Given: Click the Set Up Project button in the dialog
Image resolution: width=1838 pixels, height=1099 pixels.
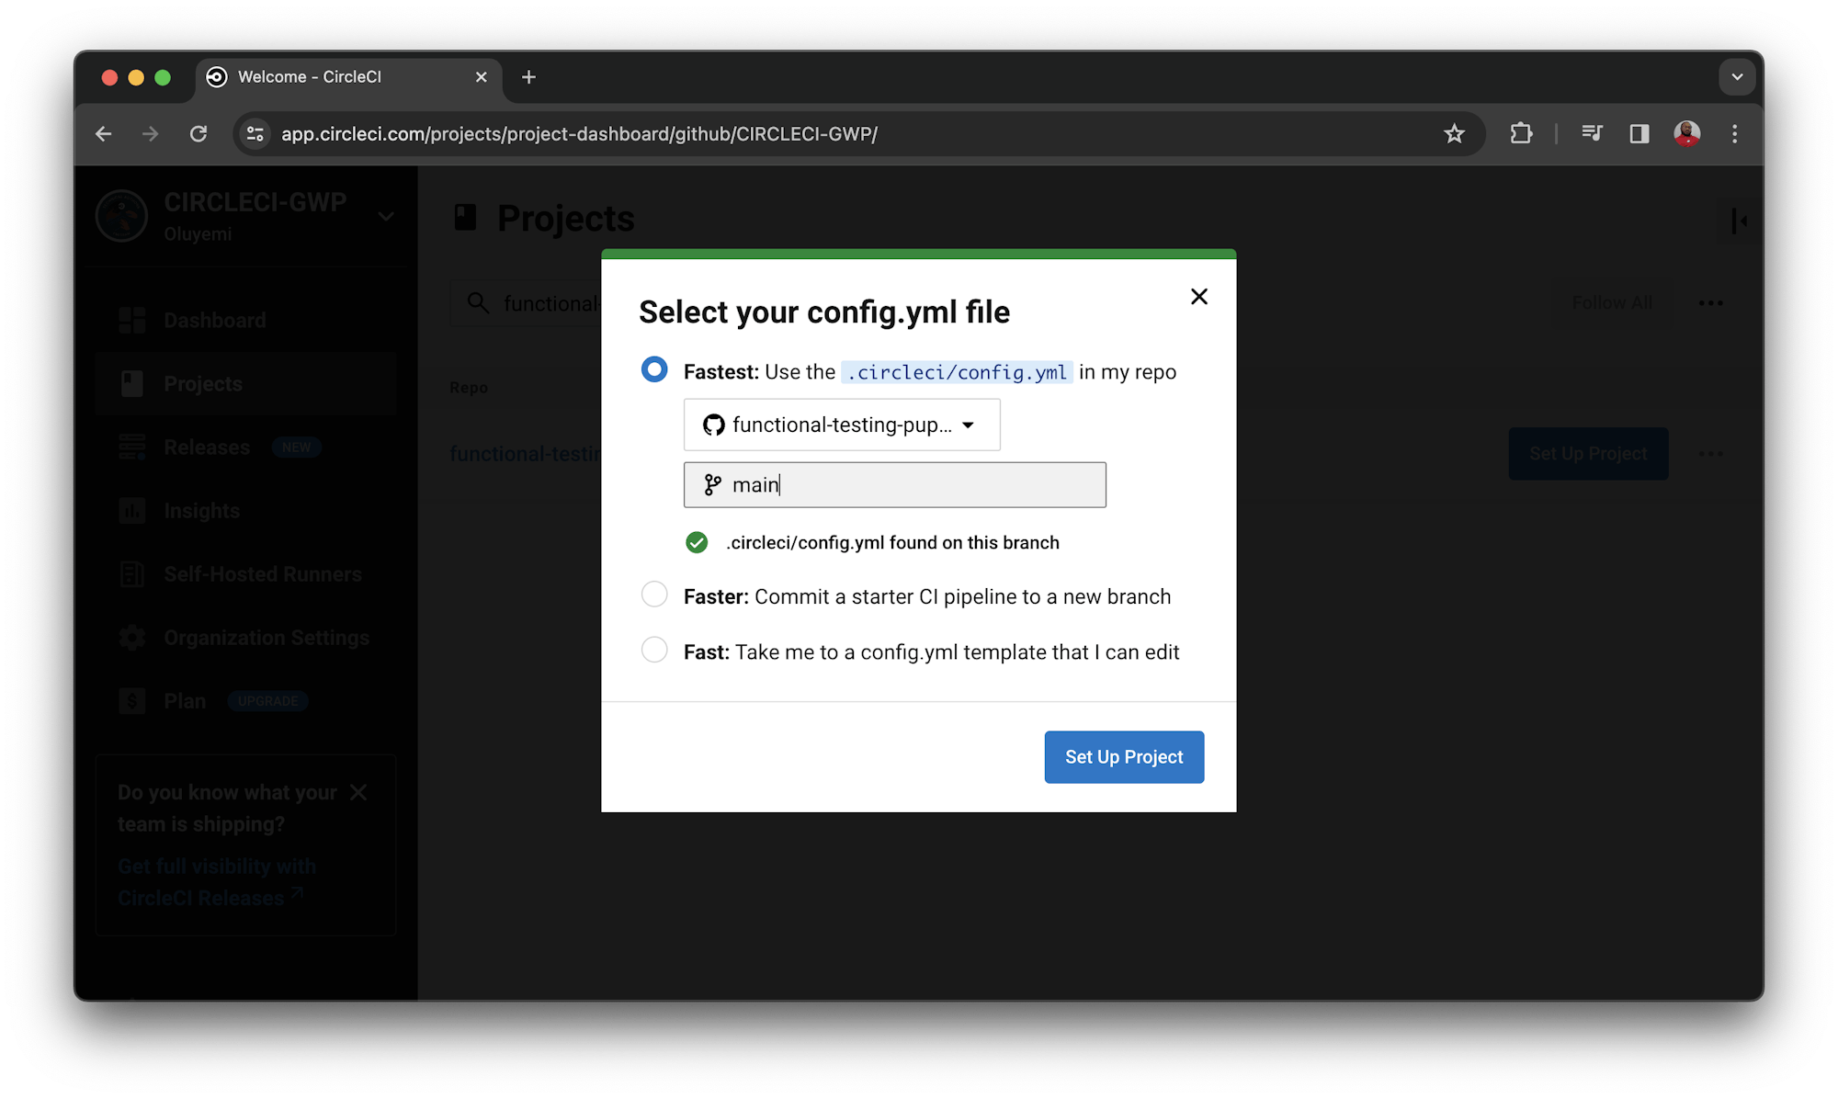Looking at the screenshot, I should point(1123,756).
